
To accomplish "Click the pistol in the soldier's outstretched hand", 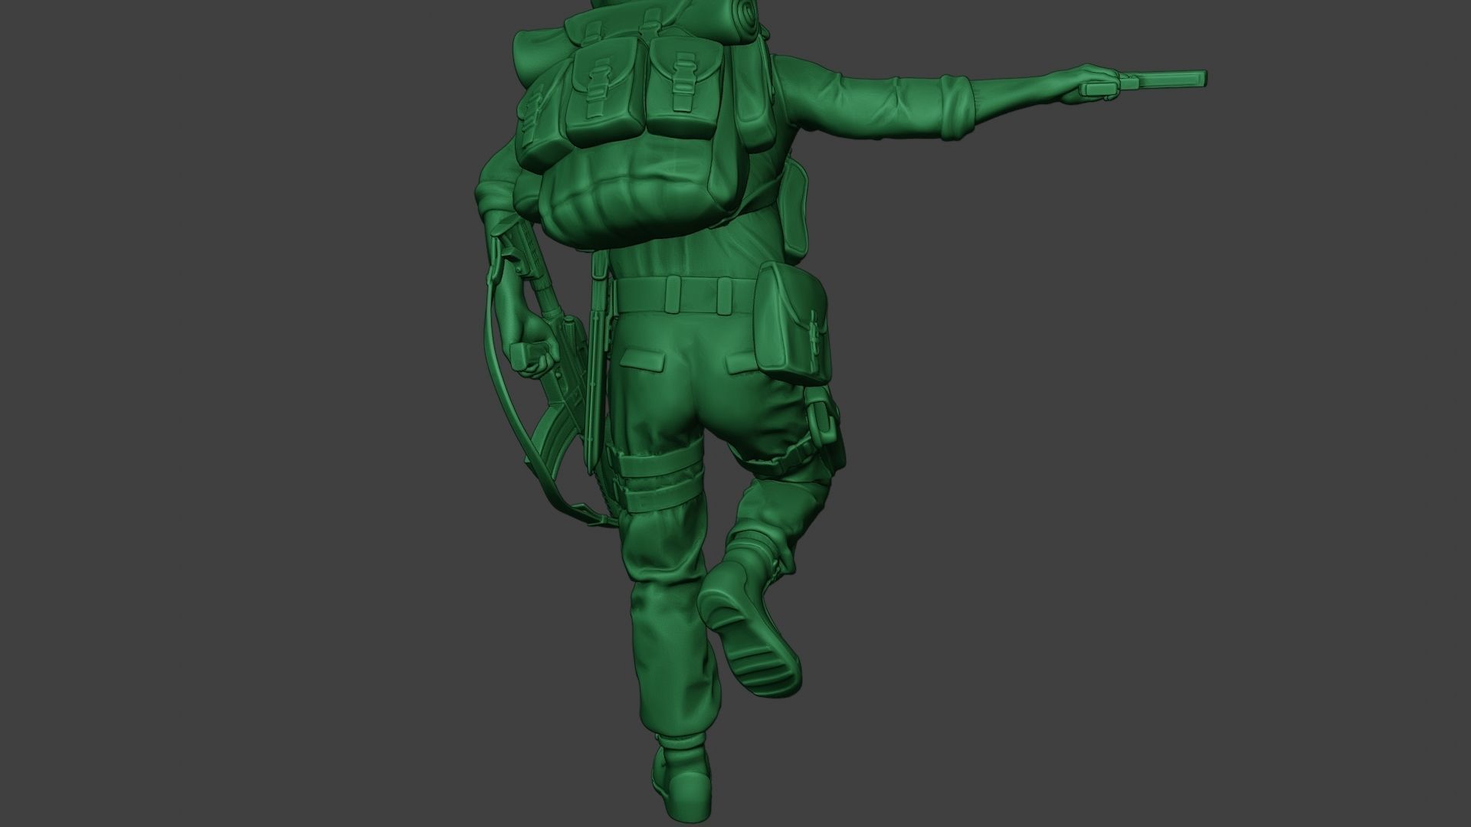I will click(x=1144, y=83).
